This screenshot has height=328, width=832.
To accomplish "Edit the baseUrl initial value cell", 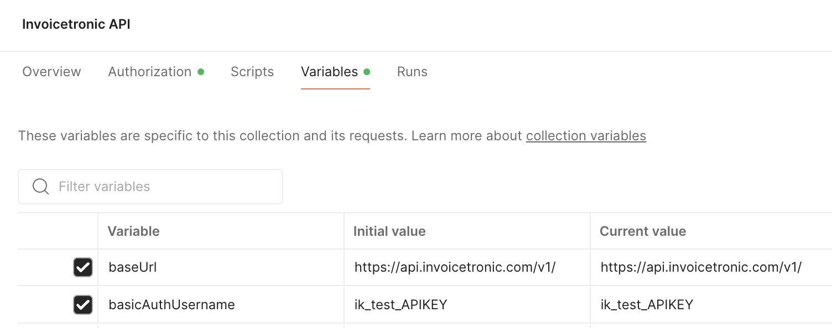I will (455, 268).
